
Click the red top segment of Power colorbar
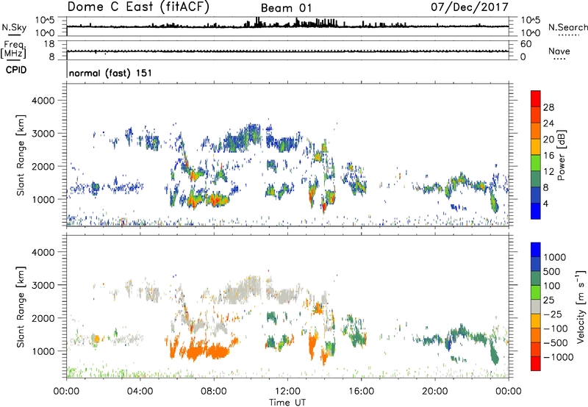pyautogui.click(x=536, y=98)
